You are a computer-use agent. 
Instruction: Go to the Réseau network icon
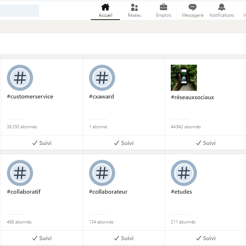pyautogui.click(x=134, y=8)
